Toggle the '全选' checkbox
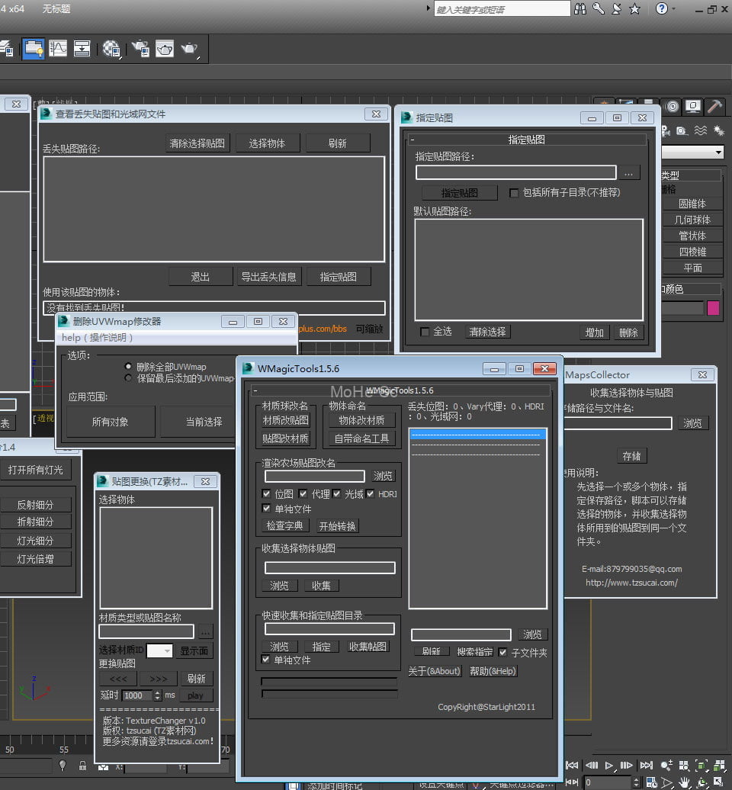Screen dimensions: 732x790 coord(425,332)
